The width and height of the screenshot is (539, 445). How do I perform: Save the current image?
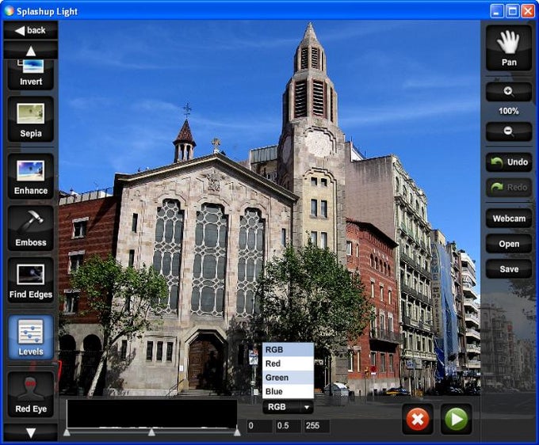(x=509, y=269)
